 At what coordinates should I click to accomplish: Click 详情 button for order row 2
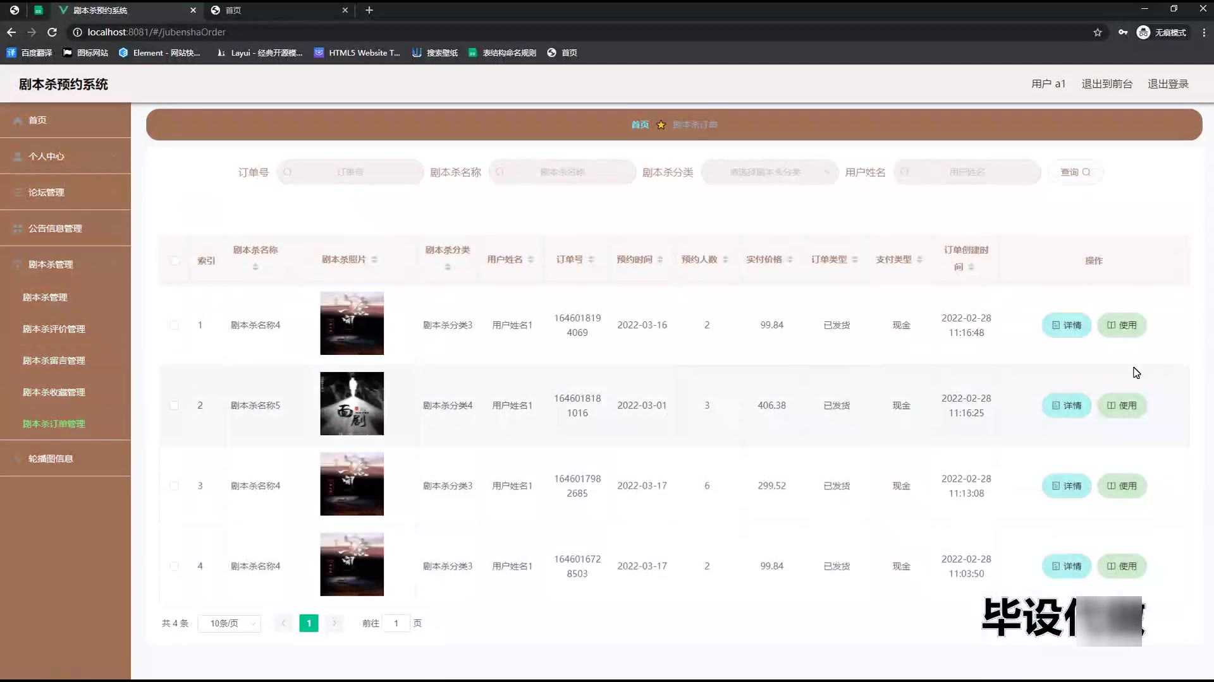[1066, 405]
